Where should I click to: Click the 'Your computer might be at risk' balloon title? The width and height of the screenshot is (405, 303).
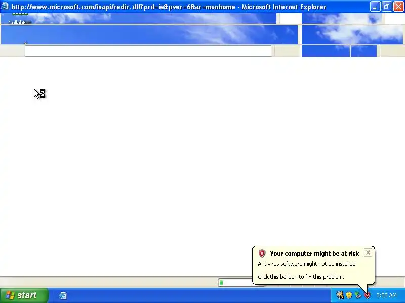point(314,254)
